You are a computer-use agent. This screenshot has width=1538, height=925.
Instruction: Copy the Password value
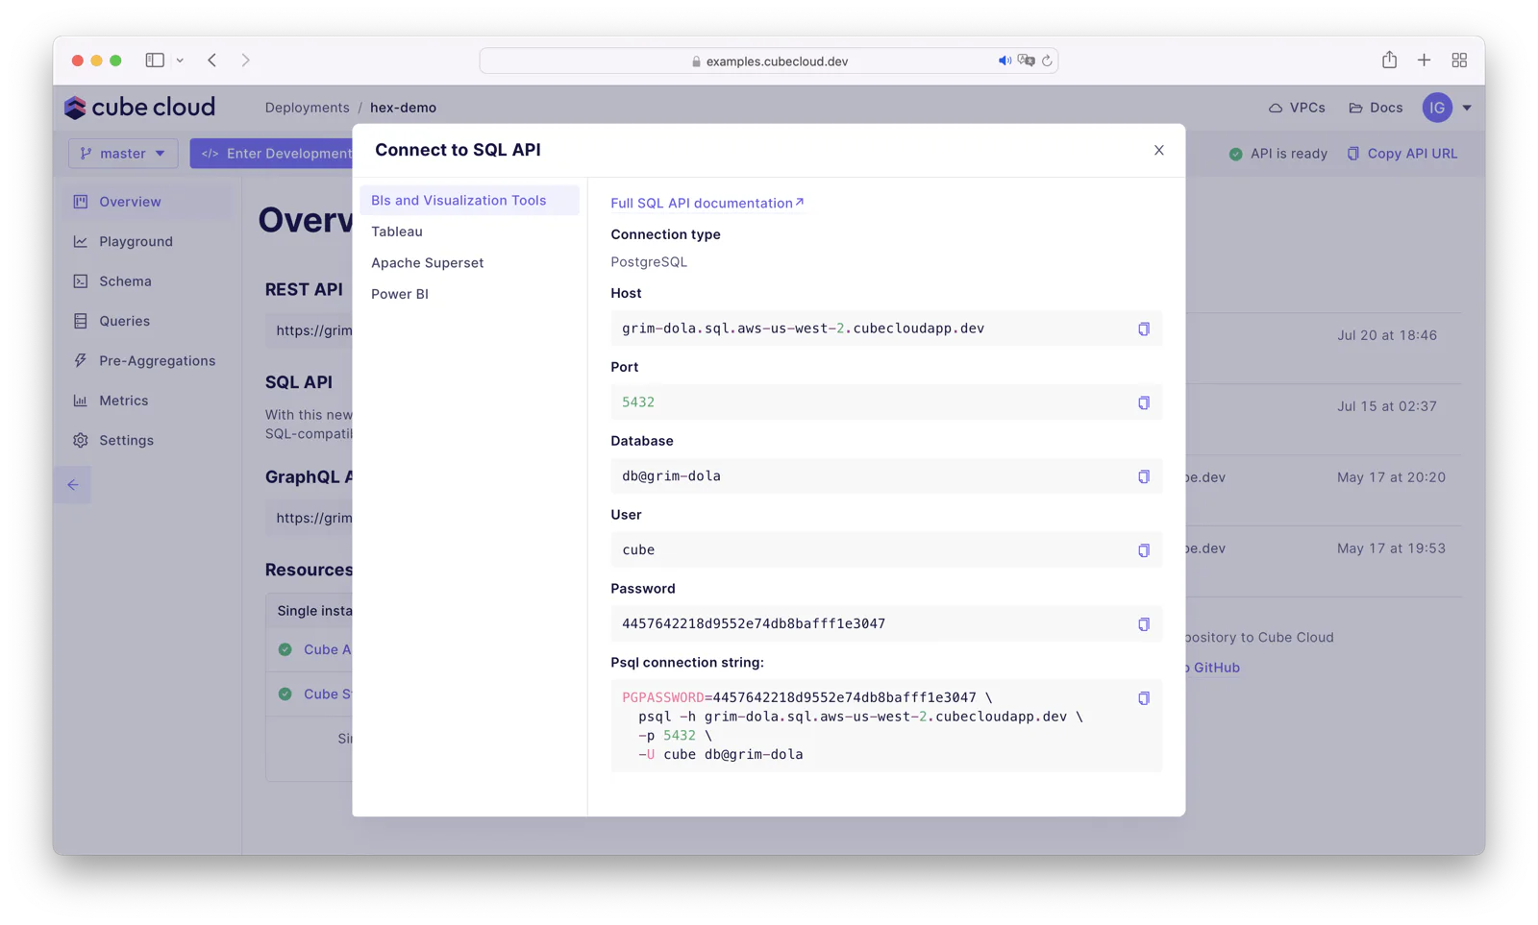tap(1143, 624)
